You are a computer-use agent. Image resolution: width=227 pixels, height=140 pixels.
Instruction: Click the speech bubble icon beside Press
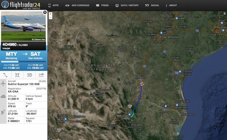tap(98, 5)
